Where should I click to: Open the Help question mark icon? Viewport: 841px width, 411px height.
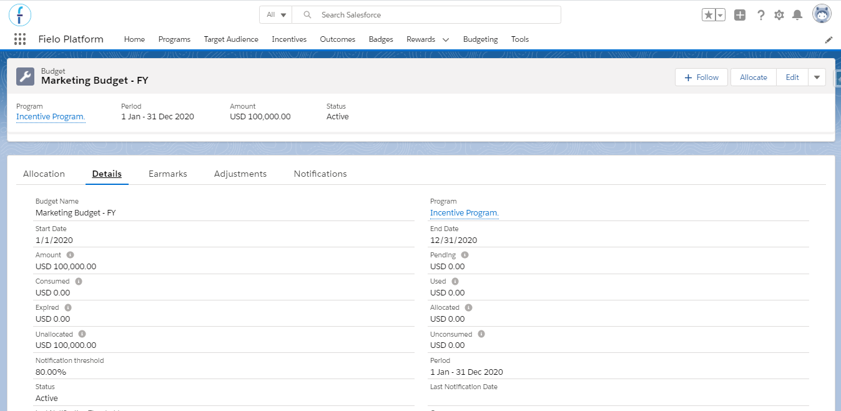[760, 15]
